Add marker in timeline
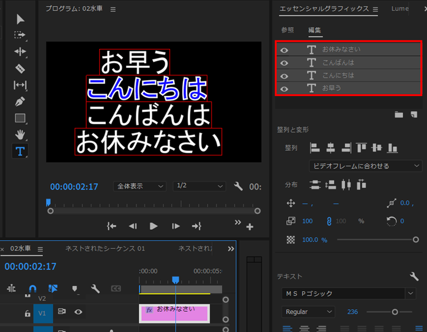The height and width of the screenshot is (332, 427). [x=75, y=289]
